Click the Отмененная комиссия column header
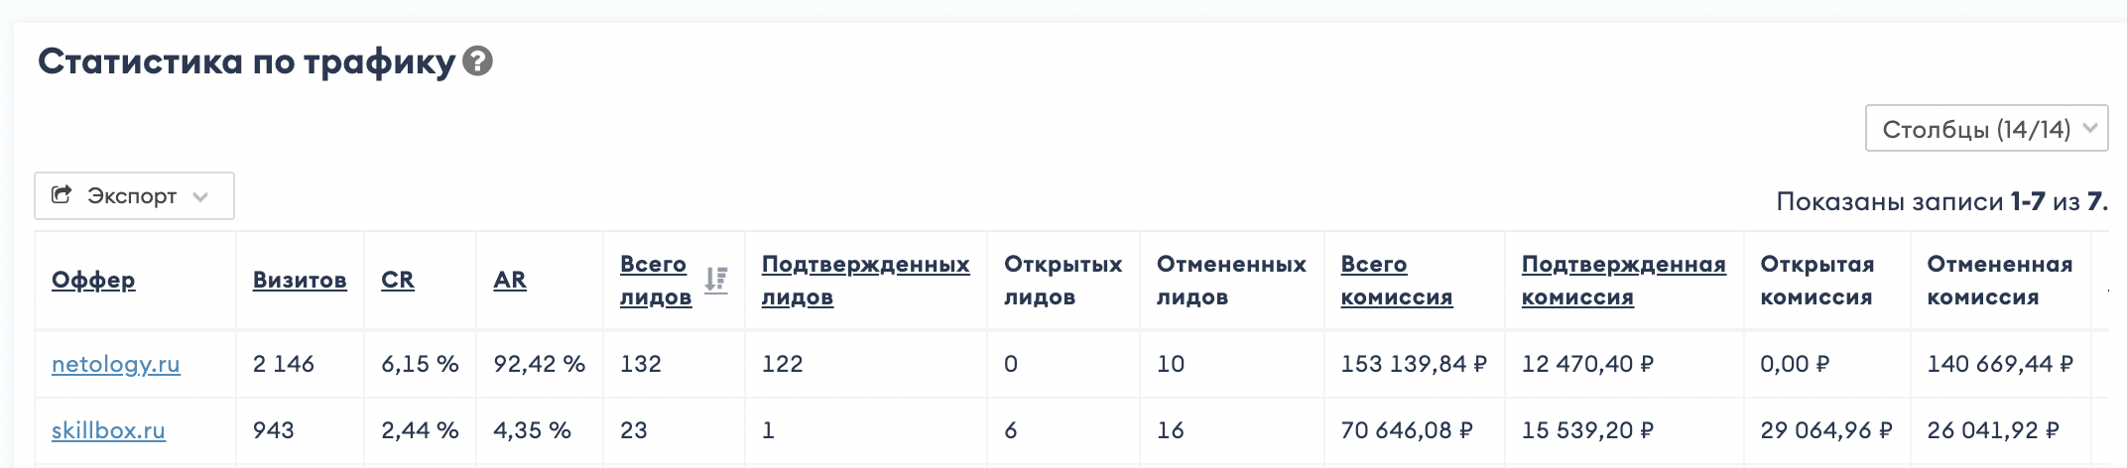This screenshot has height=468, width=2127. click(1999, 281)
